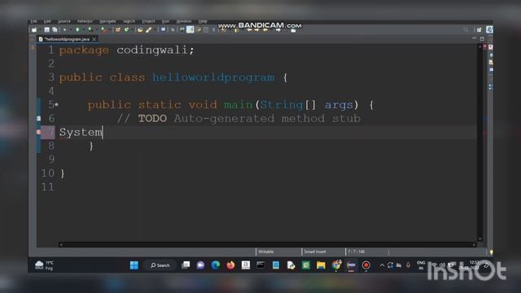521x293 pixels.
Task: Click the pencil Search toolbar icon
Action: [148, 30]
